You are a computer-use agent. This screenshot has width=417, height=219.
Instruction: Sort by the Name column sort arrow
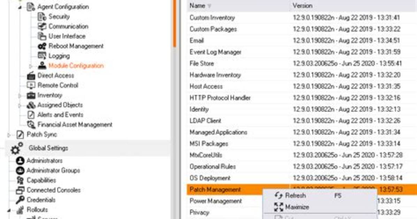[x=209, y=6]
